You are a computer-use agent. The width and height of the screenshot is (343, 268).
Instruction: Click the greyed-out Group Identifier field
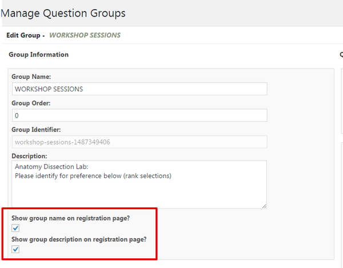[x=139, y=142]
